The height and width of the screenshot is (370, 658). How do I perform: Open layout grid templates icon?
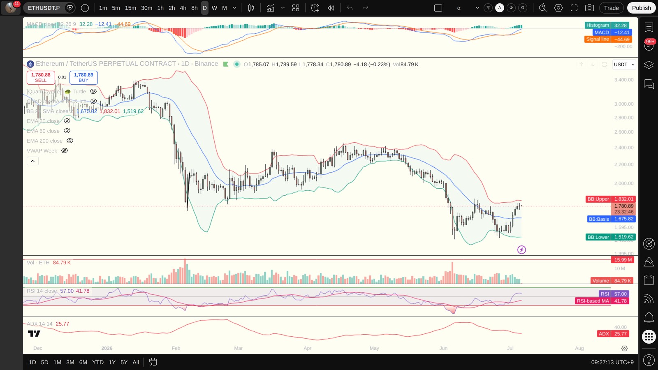296,8
